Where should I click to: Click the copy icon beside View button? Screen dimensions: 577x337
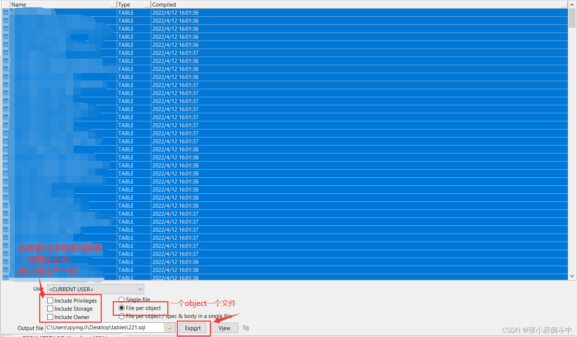(x=246, y=328)
